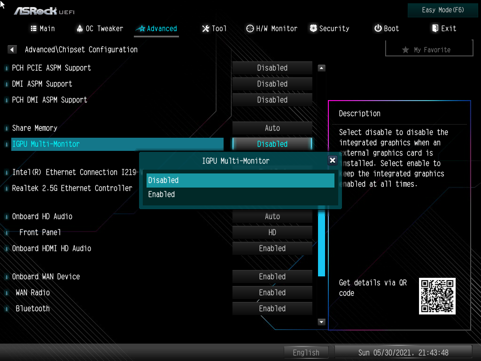481x361 pixels.
Task: Select the Onboard HD Audio row
Action: pyautogui.click(x=117, y=216)
